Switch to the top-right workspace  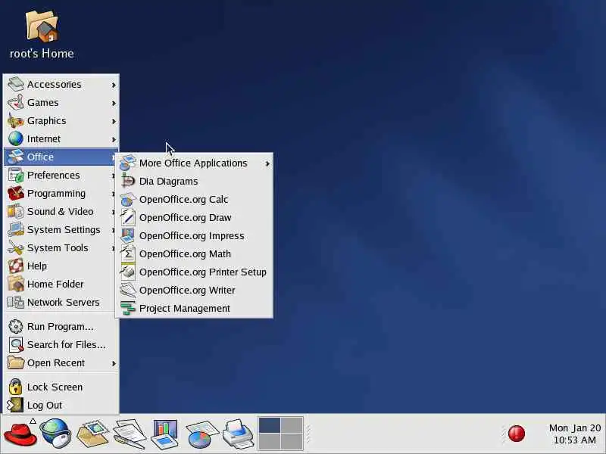[292, 425]
